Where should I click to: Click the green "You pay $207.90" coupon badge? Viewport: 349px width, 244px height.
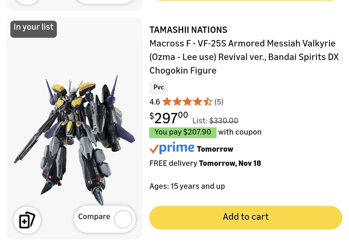183,132
